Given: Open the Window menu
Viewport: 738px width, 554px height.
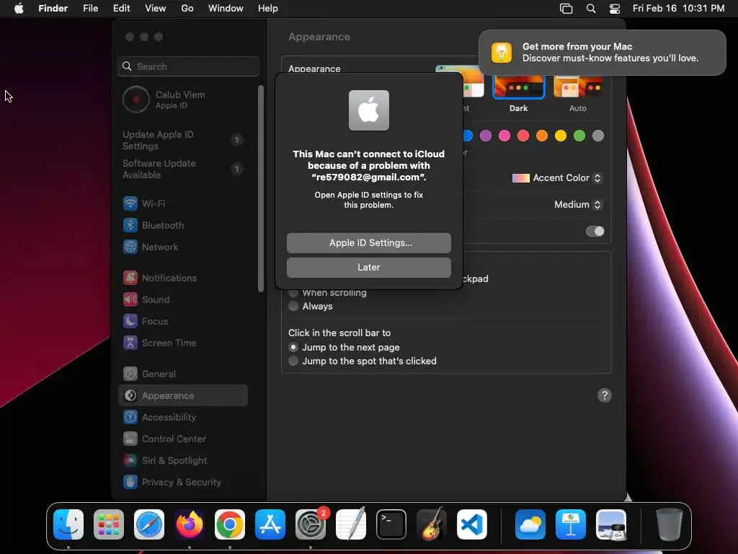Looking at the screenshot, I should [226, 8].
